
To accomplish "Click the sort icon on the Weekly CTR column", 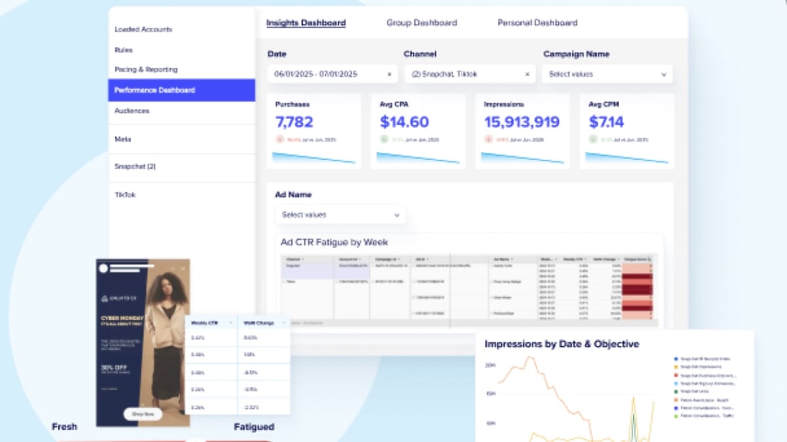I will (231, 323).
